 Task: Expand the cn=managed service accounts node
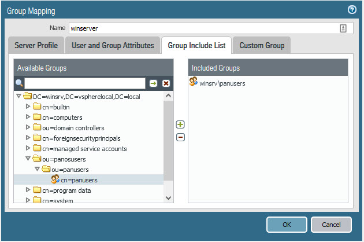(x=28, y=148)
